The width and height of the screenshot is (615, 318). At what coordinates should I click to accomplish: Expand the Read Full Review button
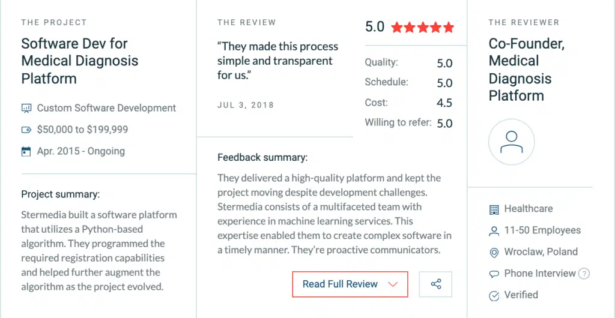(350, 284)
